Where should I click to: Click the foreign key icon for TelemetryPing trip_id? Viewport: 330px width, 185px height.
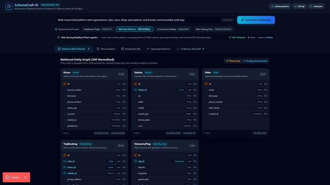pyautogui.click(x=136, y=161)
